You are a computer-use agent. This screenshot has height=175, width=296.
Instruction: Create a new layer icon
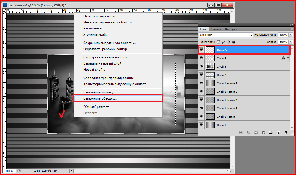[278, 132]
